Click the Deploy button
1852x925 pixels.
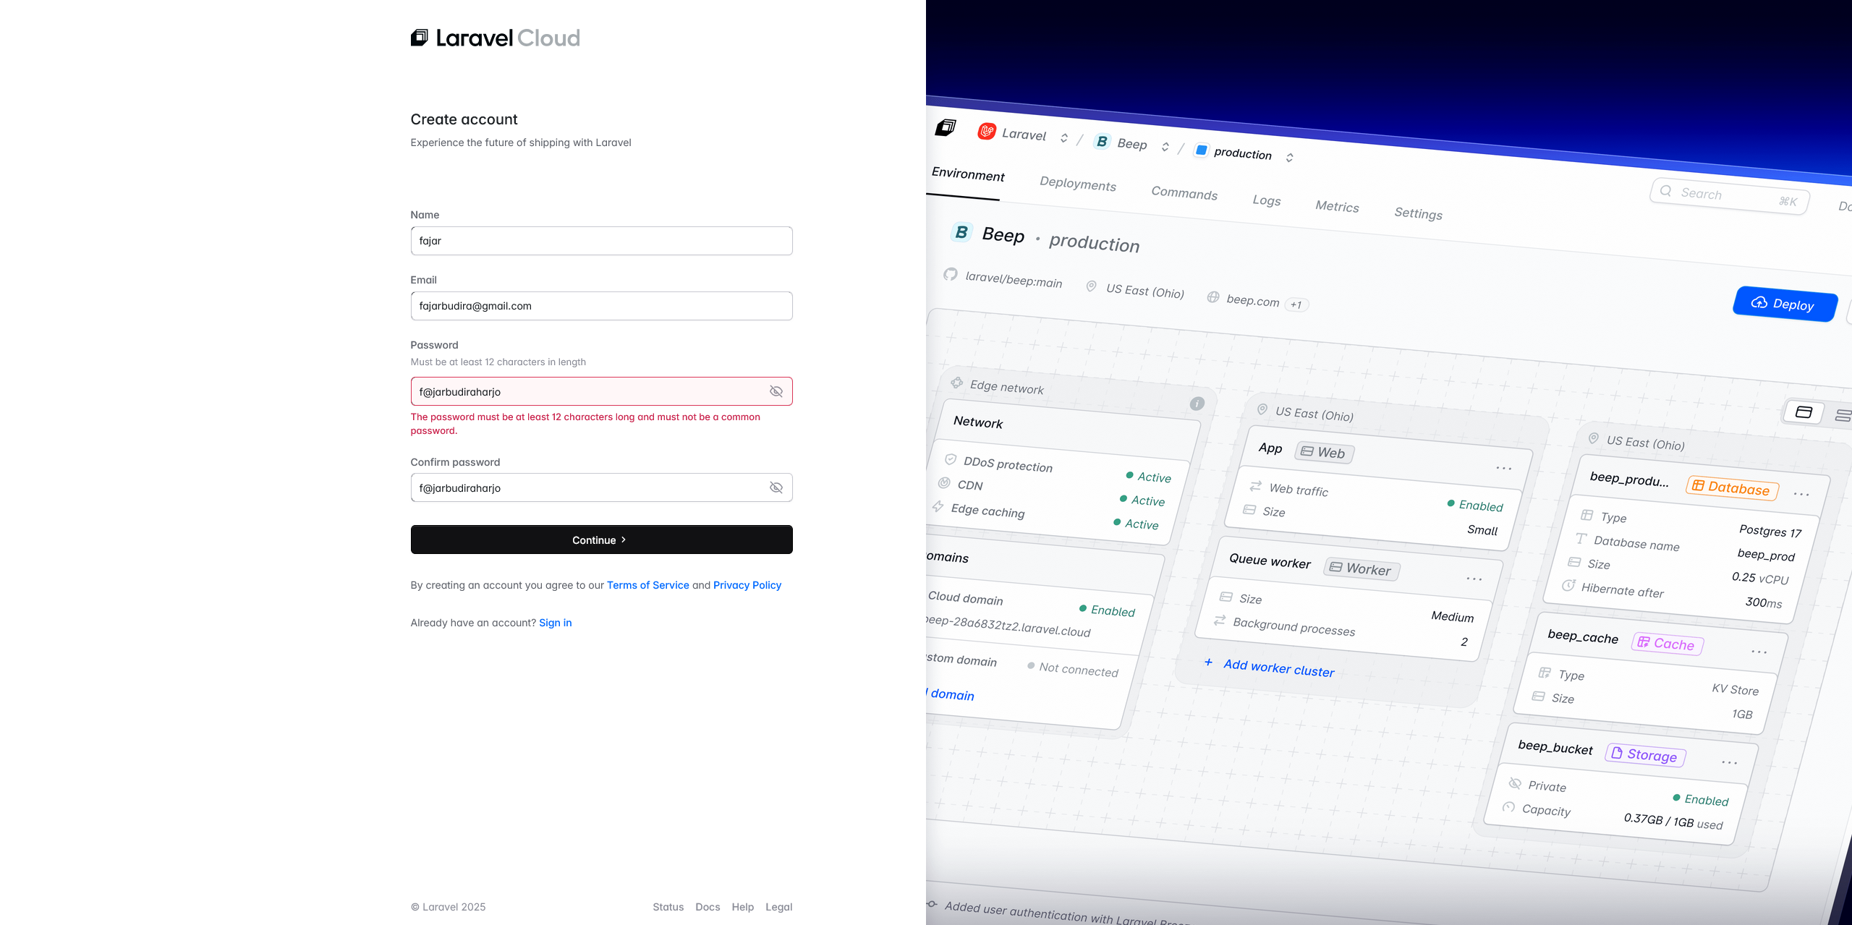1784,304
